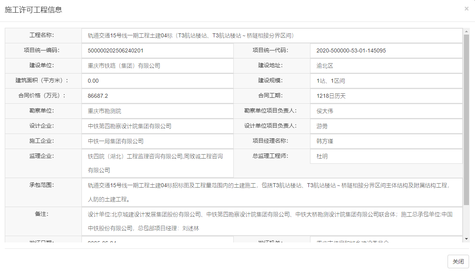The image size is (475, 279).
Task: Select the surveyor project leader 侯大伟
Action: pos(322,111)
